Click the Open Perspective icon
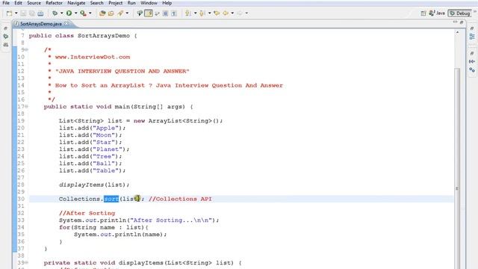 click(x=423, y=13)
